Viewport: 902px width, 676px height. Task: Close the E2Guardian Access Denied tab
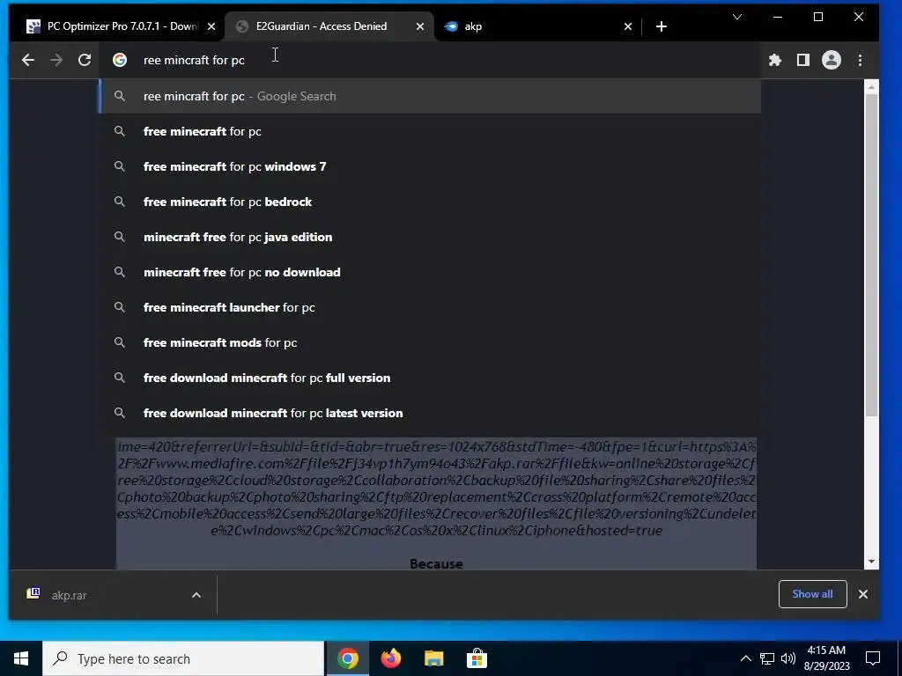[x=420, y=26]
